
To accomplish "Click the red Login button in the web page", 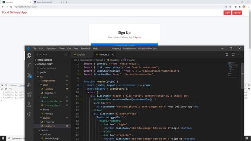I will (227, 13).
